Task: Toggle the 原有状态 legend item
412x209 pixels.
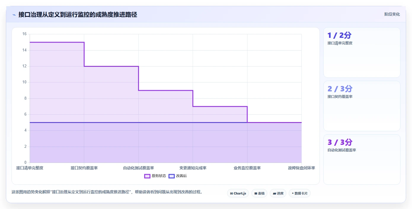Action: pos(155,176)
